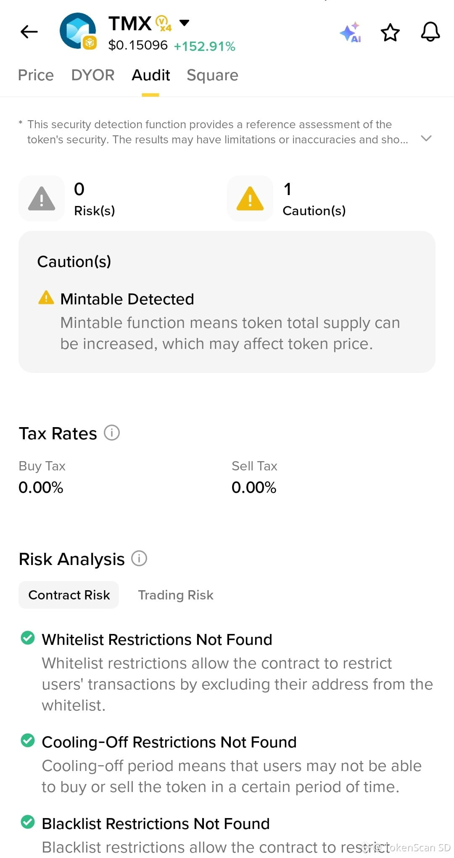Select the Contract Risk filter
Screen dimensions: 454x858
[x=69, y=595]
